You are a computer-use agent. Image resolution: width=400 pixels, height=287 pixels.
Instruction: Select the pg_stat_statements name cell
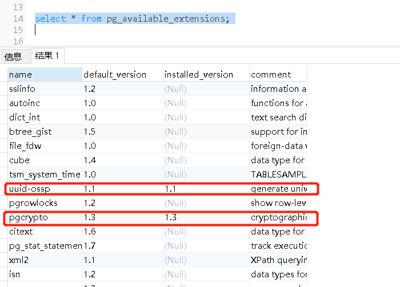tap(45, 246)
